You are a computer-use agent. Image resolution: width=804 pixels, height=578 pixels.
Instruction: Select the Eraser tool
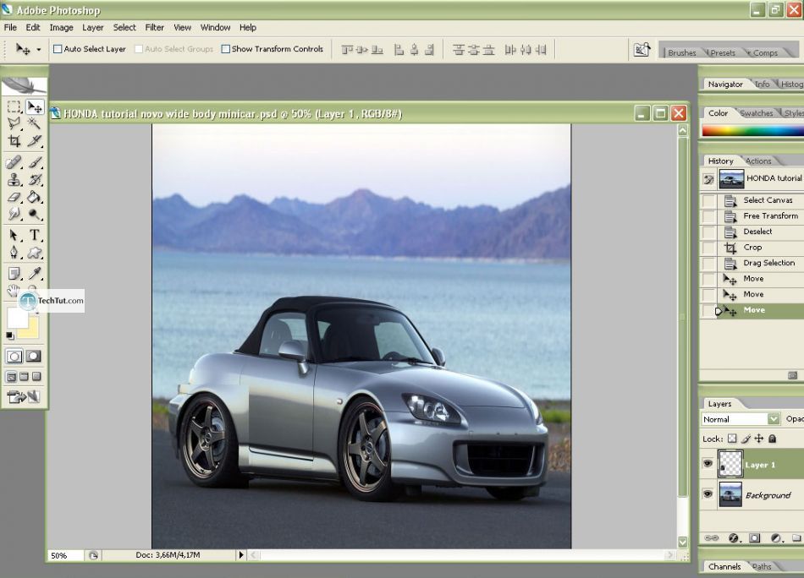pyautogui.click(x=14, y=197)
